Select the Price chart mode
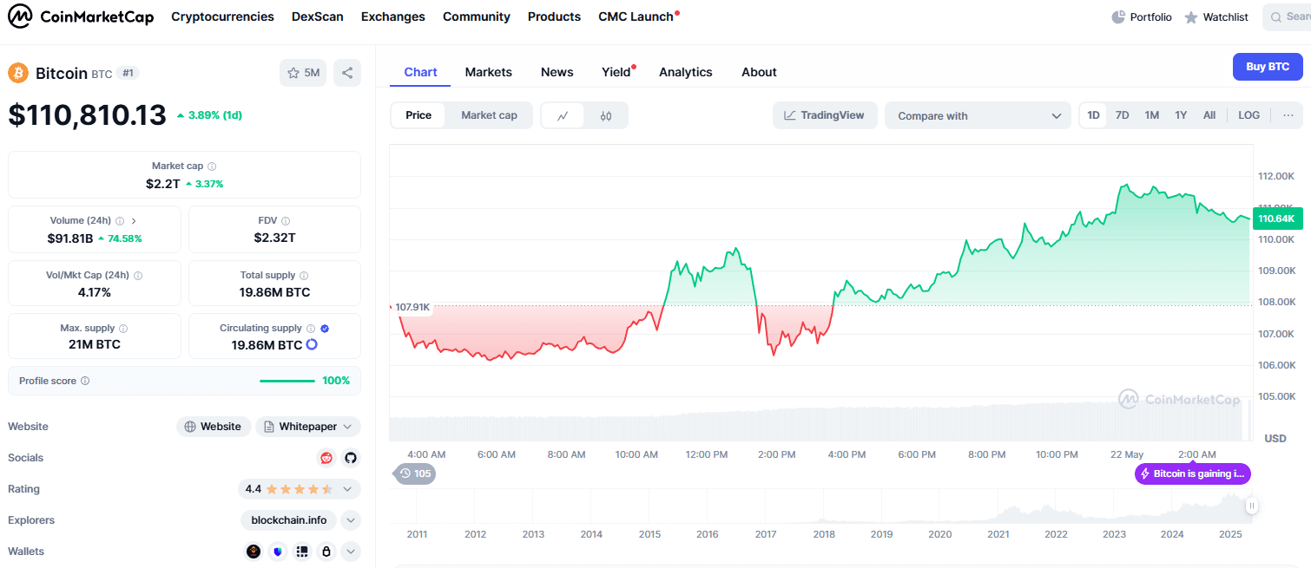1311x568 pixels. tap(418, 115)
